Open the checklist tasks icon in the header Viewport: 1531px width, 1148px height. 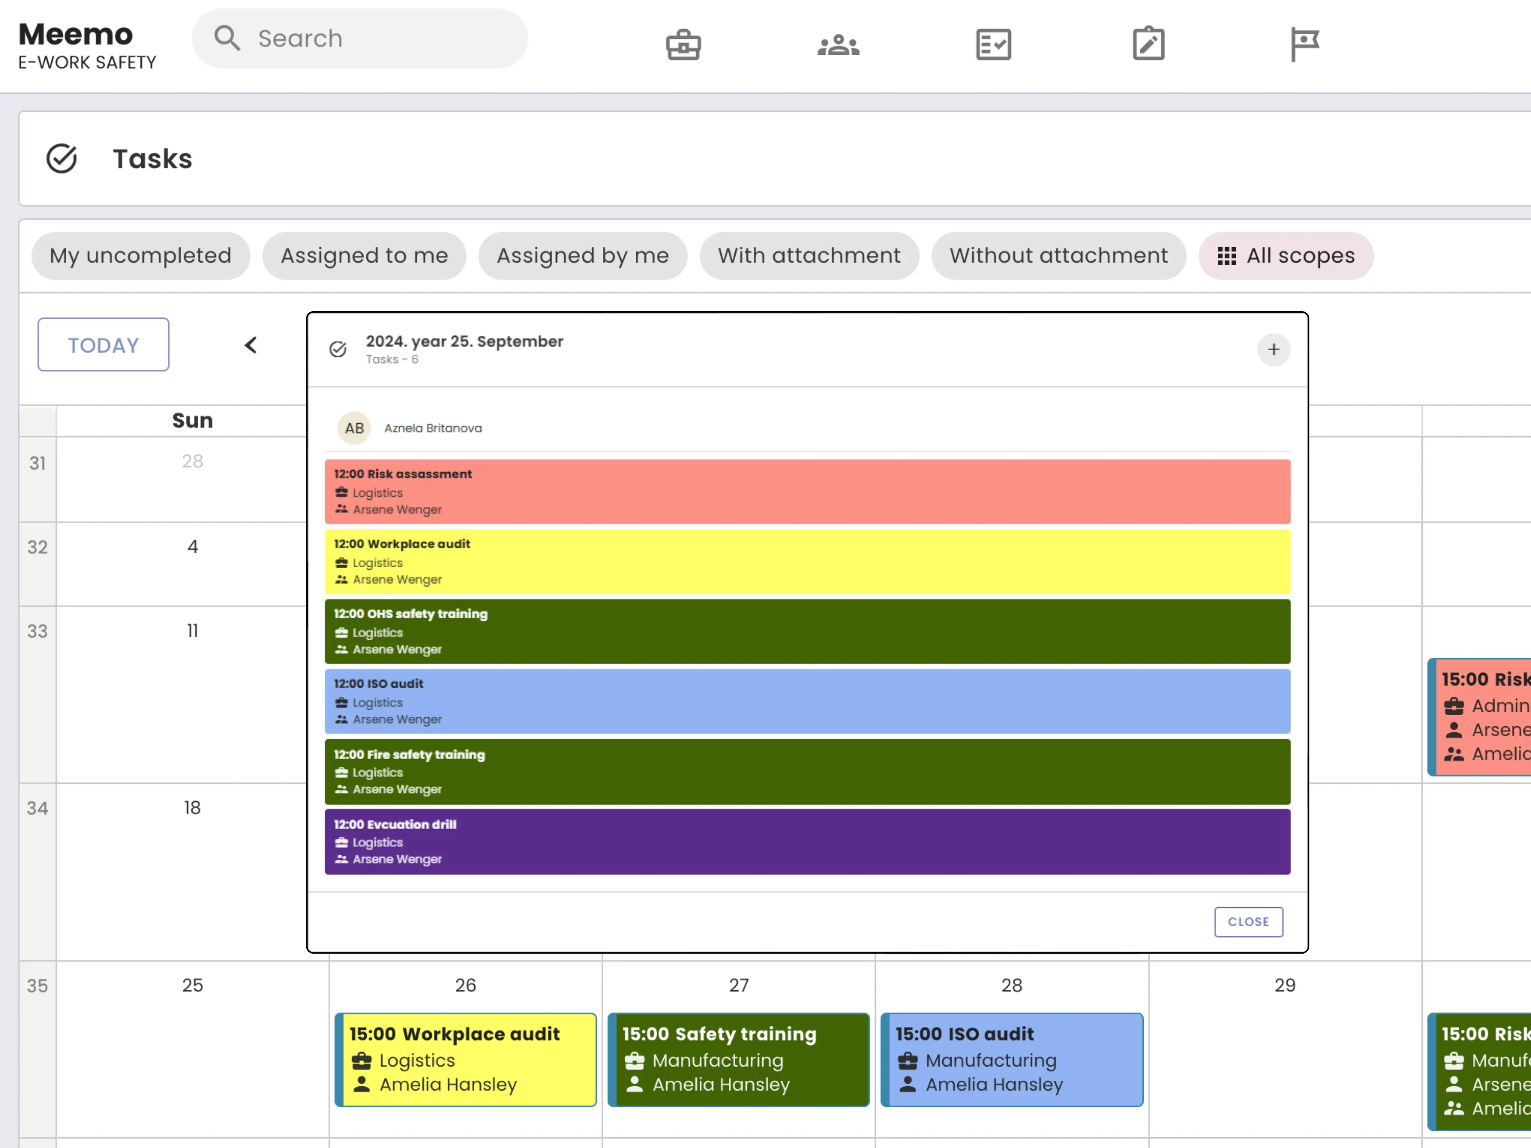pos(993,45)
